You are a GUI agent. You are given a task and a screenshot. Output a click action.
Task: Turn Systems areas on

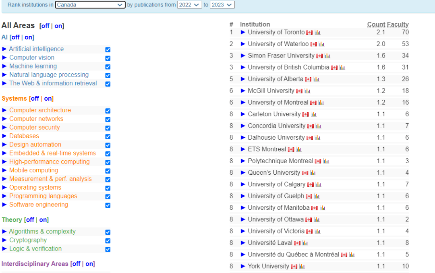click(x=48, y=99)
